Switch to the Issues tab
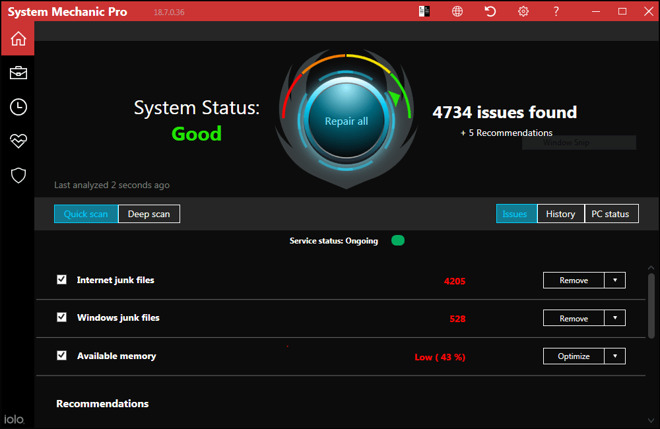 (x=517, y=213)
